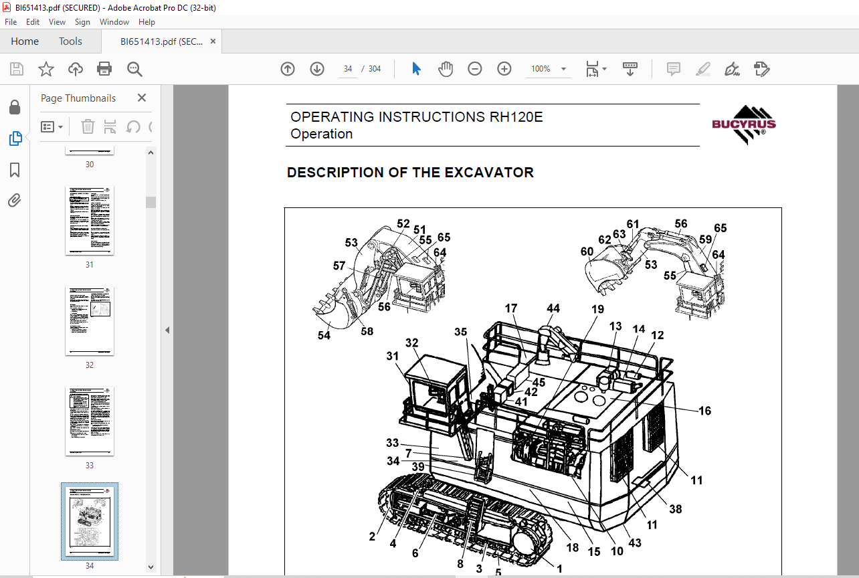Select the Highlight text pen tool
This screenshot has height=578, width=859.
pyautogui.click(x=702, y=69)
